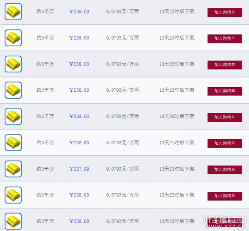Click 加入购物车 on the second listing row
The width and height of the screenshot is (249, 231).
point(225,39)
